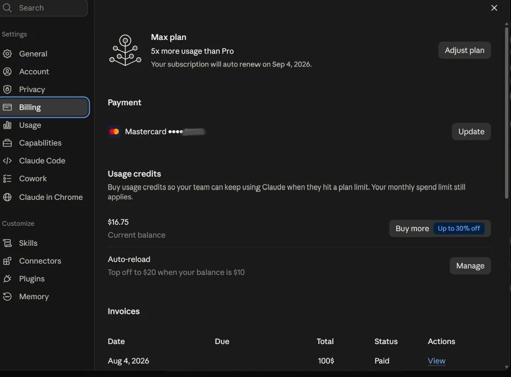Click the Capabilities briefcase icon
The image size is (511, 377).
[x=7, y=143]
